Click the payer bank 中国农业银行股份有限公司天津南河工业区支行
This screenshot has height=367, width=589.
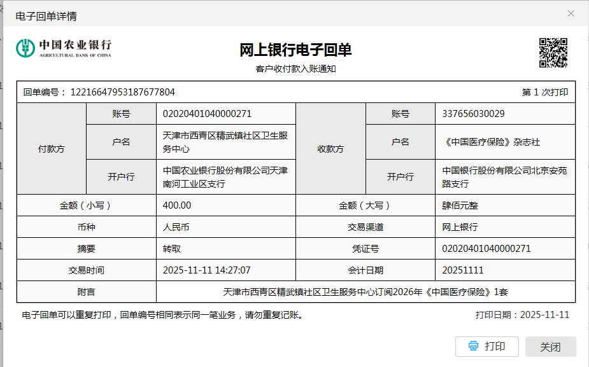pos(225,177)
